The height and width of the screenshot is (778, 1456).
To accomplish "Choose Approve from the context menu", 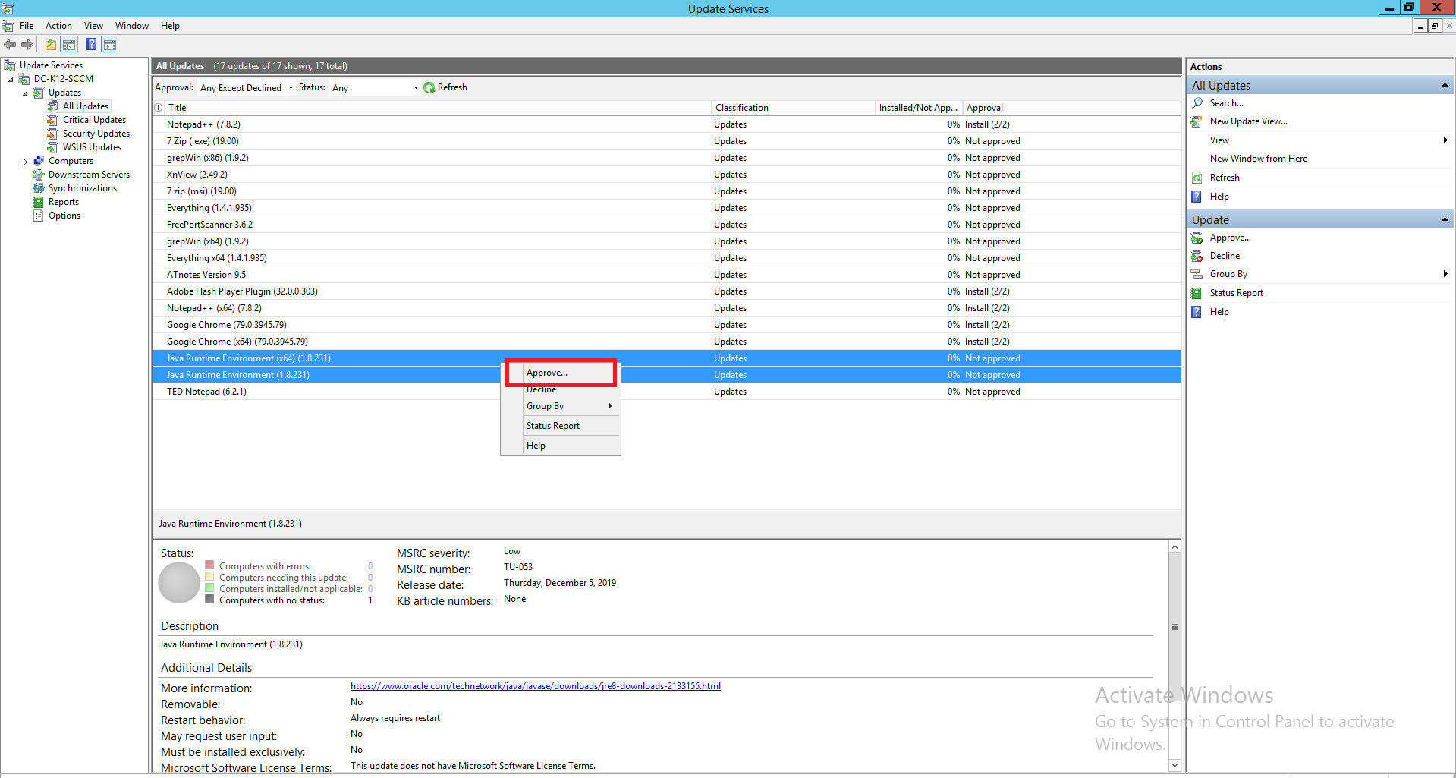I will (x=547, y=373).
